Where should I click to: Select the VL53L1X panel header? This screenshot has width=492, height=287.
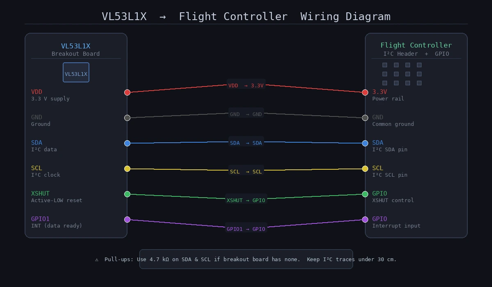(x=76, y=46)
